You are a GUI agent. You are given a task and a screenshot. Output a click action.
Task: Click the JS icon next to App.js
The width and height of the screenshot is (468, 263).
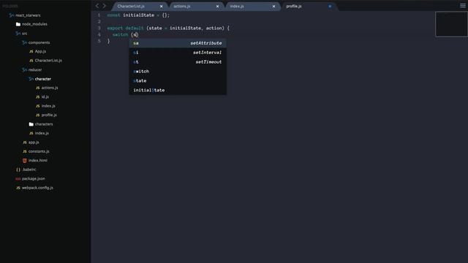31,52
